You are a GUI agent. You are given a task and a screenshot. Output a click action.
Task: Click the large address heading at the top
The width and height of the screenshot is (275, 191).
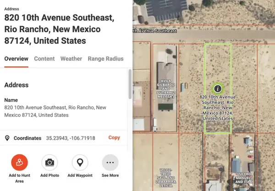59,29
